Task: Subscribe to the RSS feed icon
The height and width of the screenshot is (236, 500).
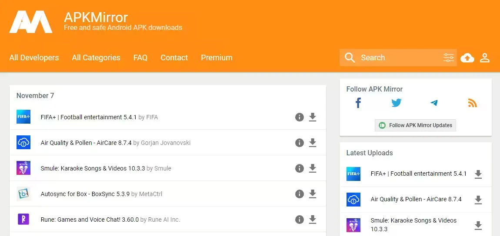Action: (472, 103)
